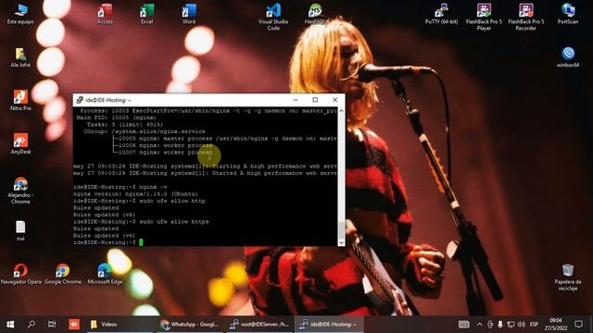
Task: Open the notification center icon
Action: coord(578,325)
